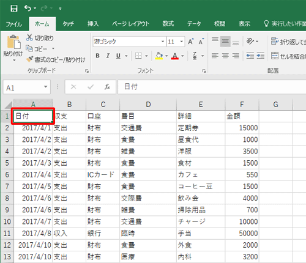
Task: Click the scissors Cut icon
Action: coord(29,38)
